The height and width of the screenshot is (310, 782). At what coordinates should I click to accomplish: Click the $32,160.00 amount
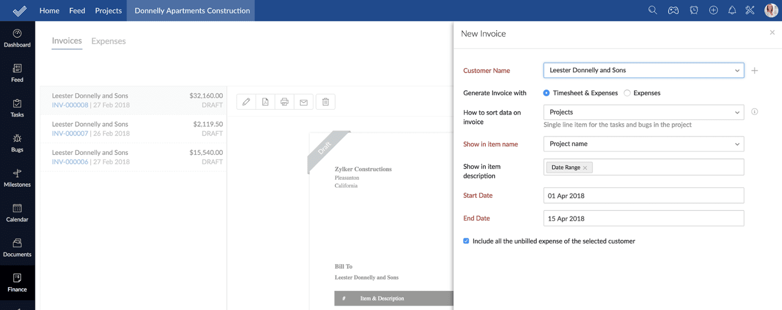coord(206,96)
